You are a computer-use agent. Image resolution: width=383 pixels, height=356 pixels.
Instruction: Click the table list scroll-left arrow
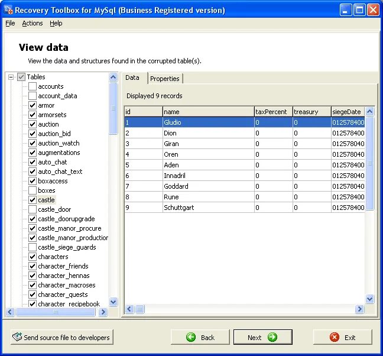point(10,312)
